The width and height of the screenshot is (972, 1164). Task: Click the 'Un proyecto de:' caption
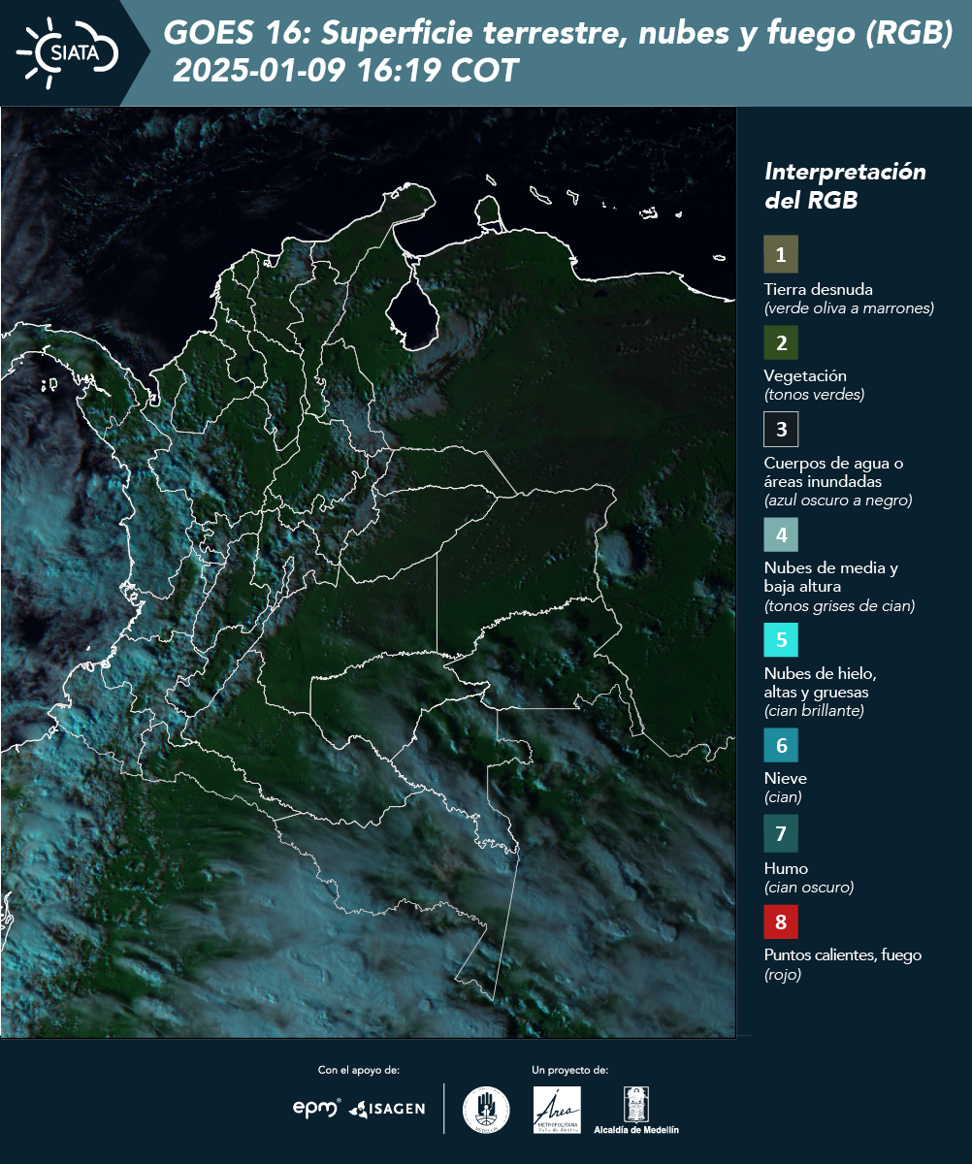[570, 1070]
